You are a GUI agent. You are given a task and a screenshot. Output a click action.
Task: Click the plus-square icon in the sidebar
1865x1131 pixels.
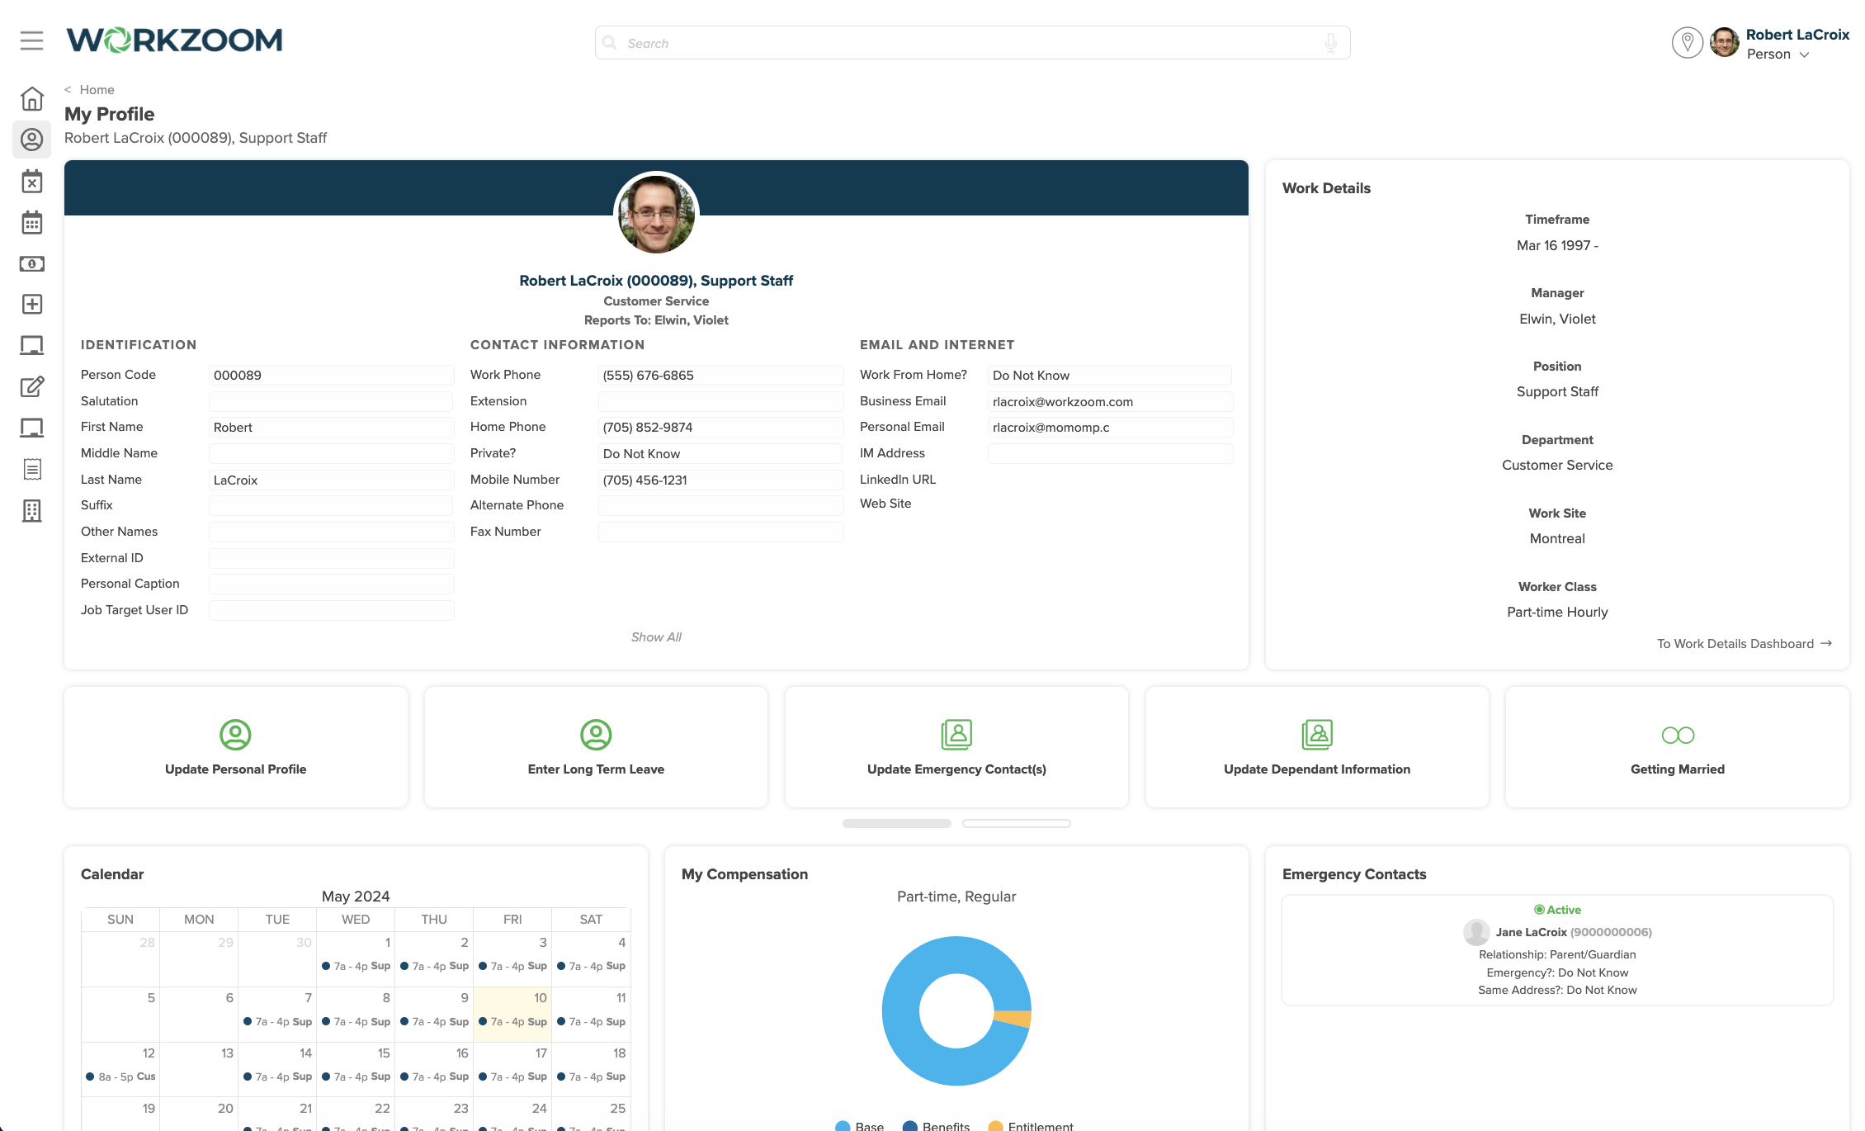coord(31,304)
